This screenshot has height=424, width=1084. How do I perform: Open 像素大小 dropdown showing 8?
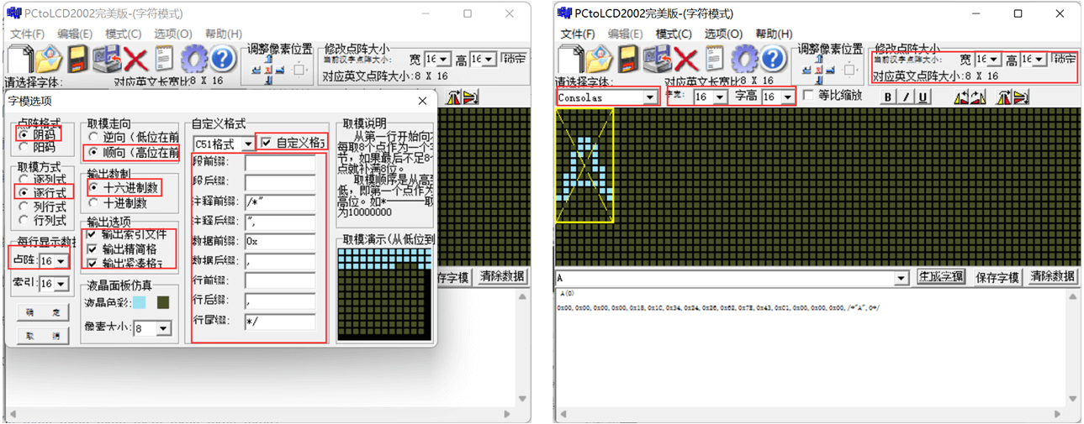(x=164, y=328)
